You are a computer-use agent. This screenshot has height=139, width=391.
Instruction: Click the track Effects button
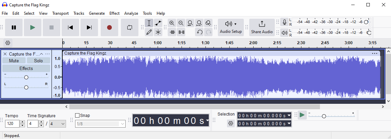point(26,68)
